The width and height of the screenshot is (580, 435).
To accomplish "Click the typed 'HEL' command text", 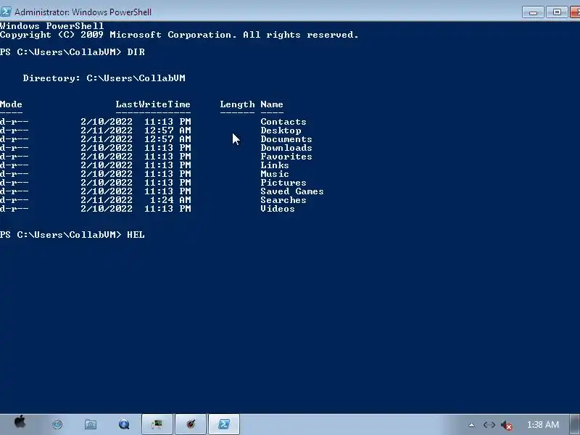I will click(136, 235).
